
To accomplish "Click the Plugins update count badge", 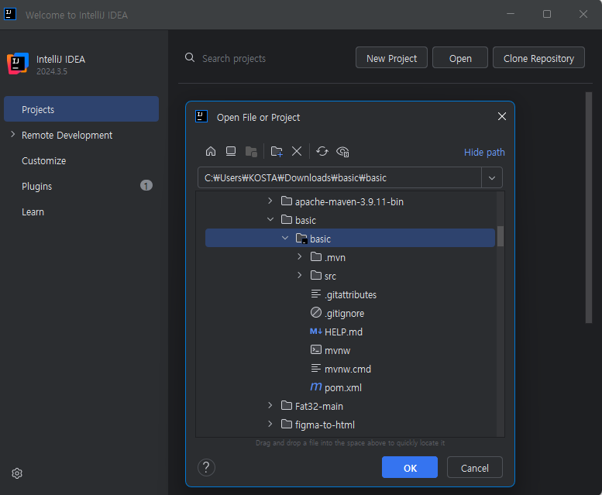I will 146,186.
